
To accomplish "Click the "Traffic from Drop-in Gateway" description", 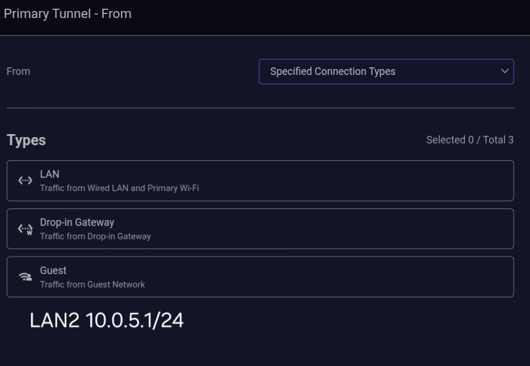I will click(95, 236).
